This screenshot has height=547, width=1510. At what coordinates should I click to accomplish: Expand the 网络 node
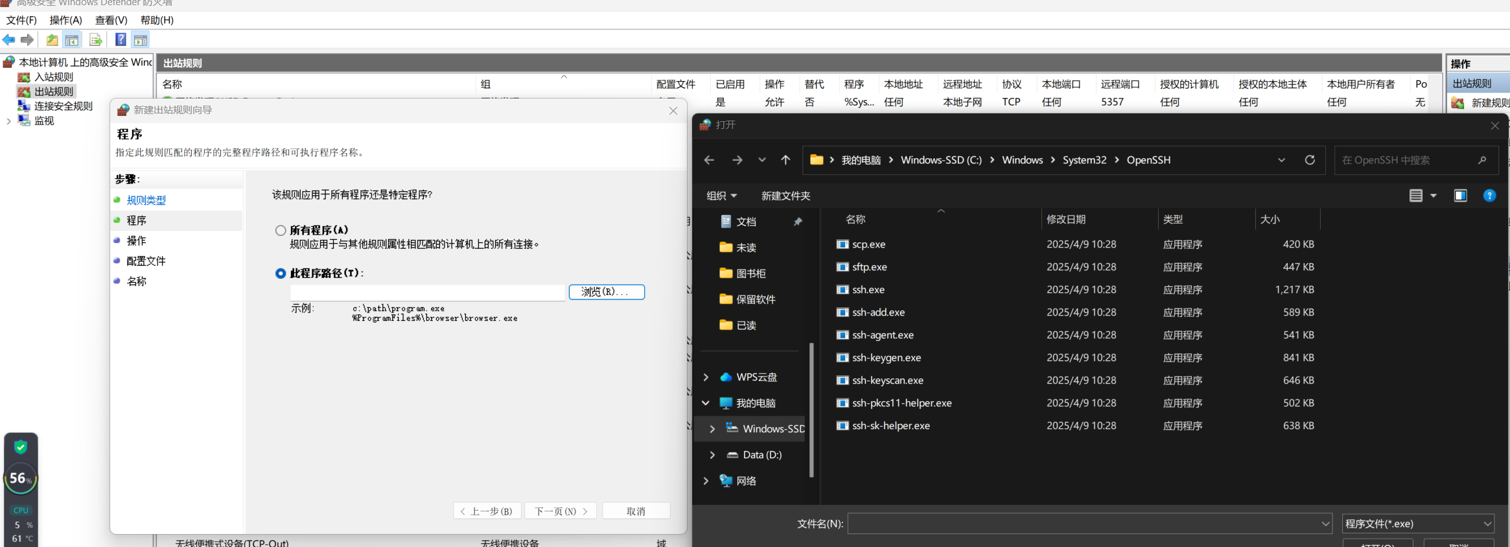(706, 481)
